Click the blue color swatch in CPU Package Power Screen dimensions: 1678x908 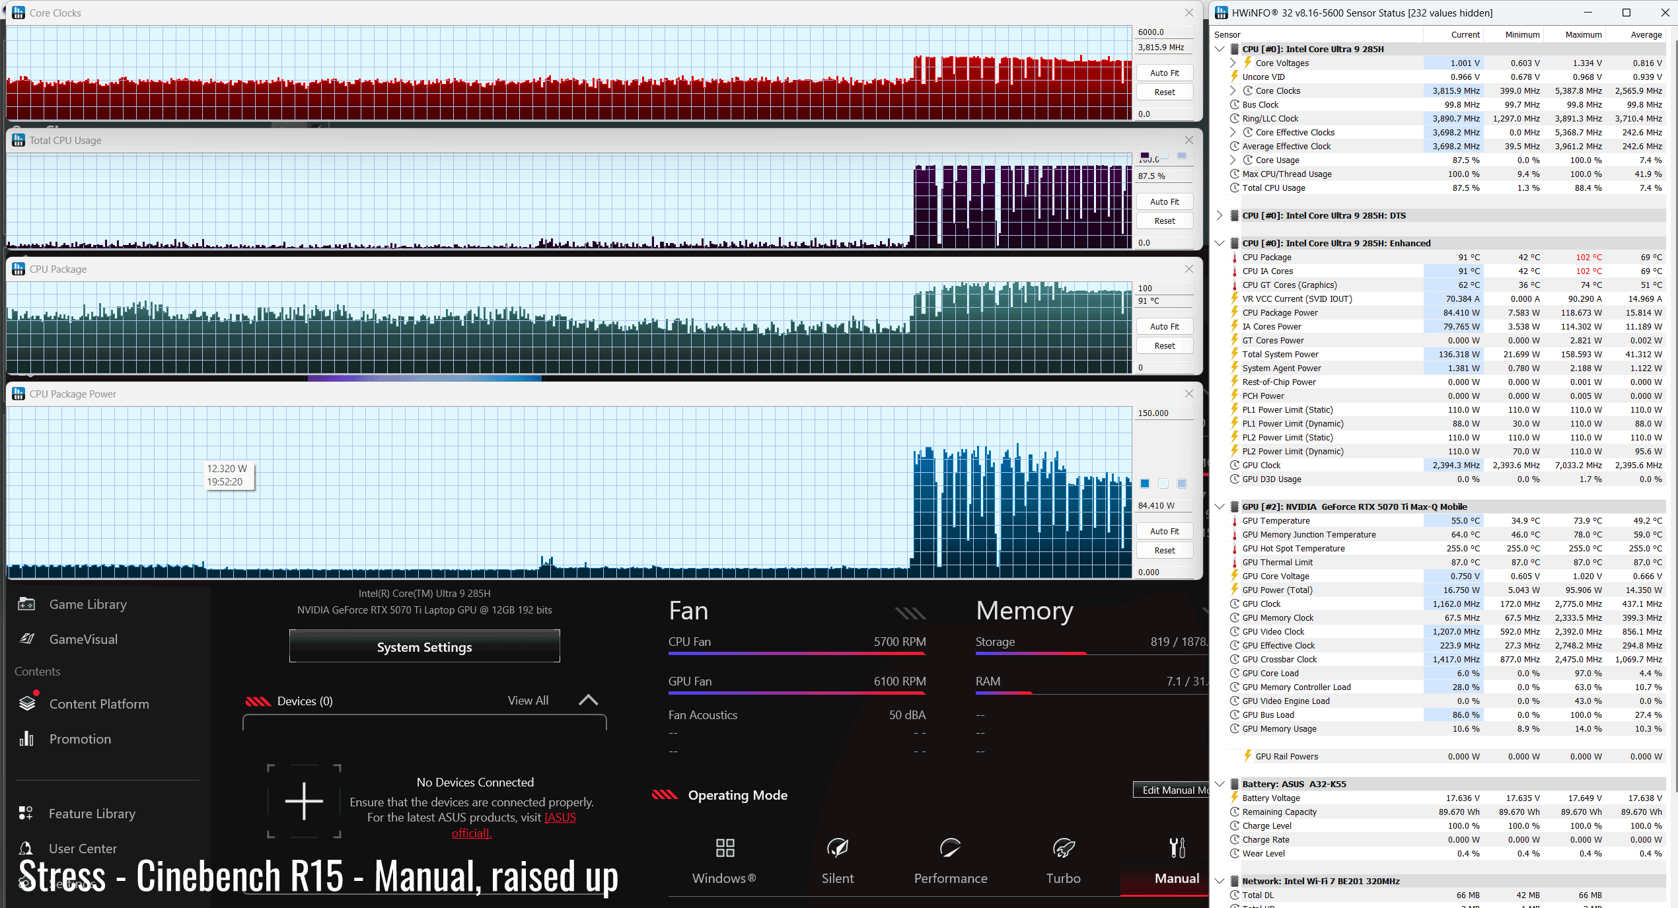1145,483
